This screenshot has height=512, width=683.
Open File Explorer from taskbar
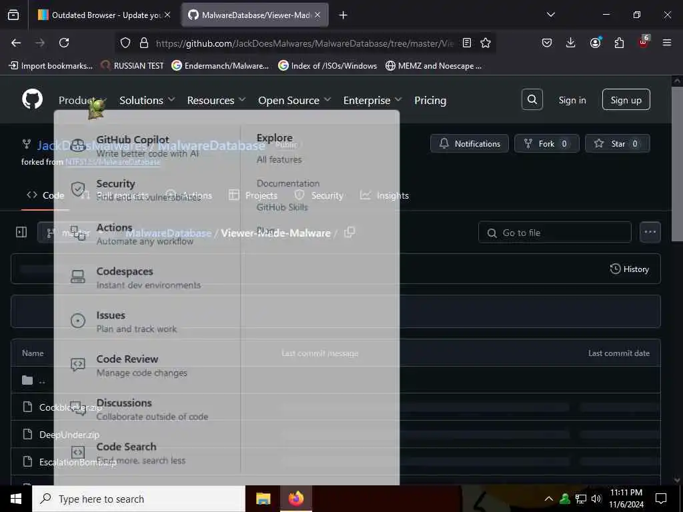pyautogui.click(x=263, y=499)
